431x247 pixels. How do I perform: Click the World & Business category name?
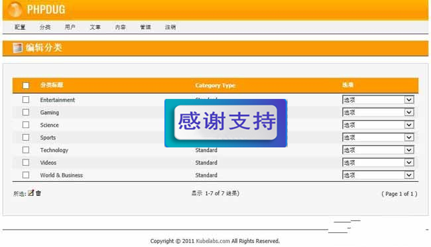[61, 175]
